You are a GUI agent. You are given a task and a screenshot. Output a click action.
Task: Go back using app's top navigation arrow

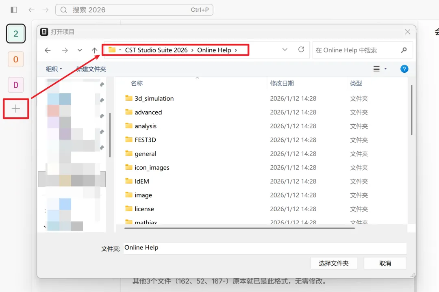(x=31, y=10)
